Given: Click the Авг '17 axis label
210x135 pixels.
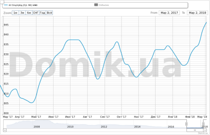Looking at the screenshot, I should [x=88, y=117].
